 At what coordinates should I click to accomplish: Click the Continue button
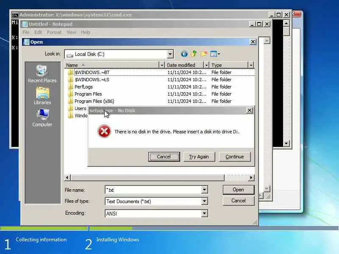click(x=235, y=157)
